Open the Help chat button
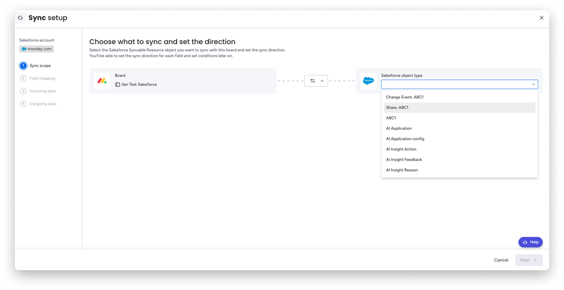564x290 pixels. (x=530, y=242)
